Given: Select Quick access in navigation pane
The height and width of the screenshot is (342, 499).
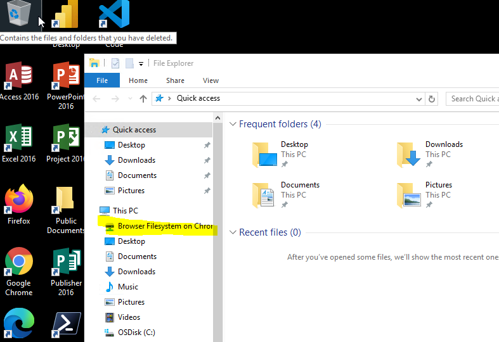Looking at the screenshot, I should click(x=148, y=130).
